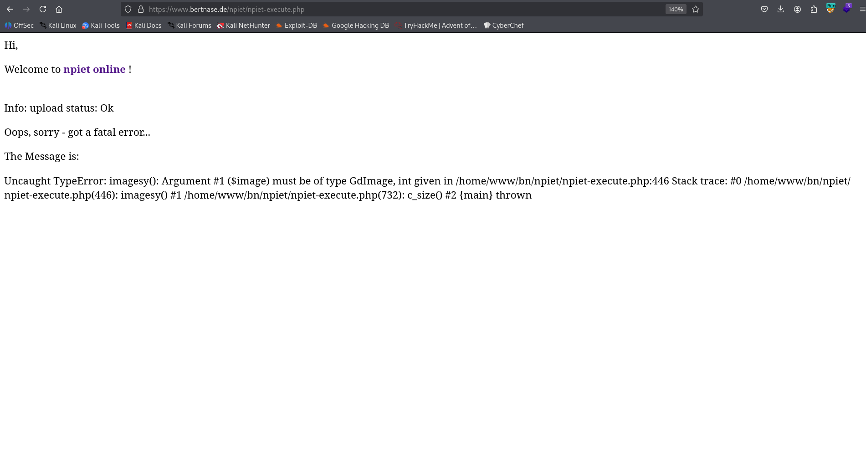Screen dimensions: 866x450
Task: Bookmark this page with the star icon
Action: pos(696,9)
